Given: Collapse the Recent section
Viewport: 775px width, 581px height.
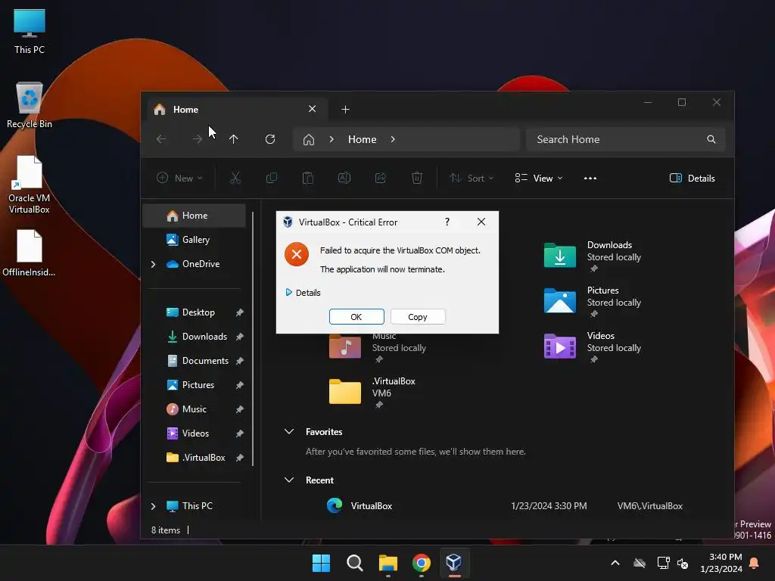Looking at the screenshot, I should click(289, 480).
